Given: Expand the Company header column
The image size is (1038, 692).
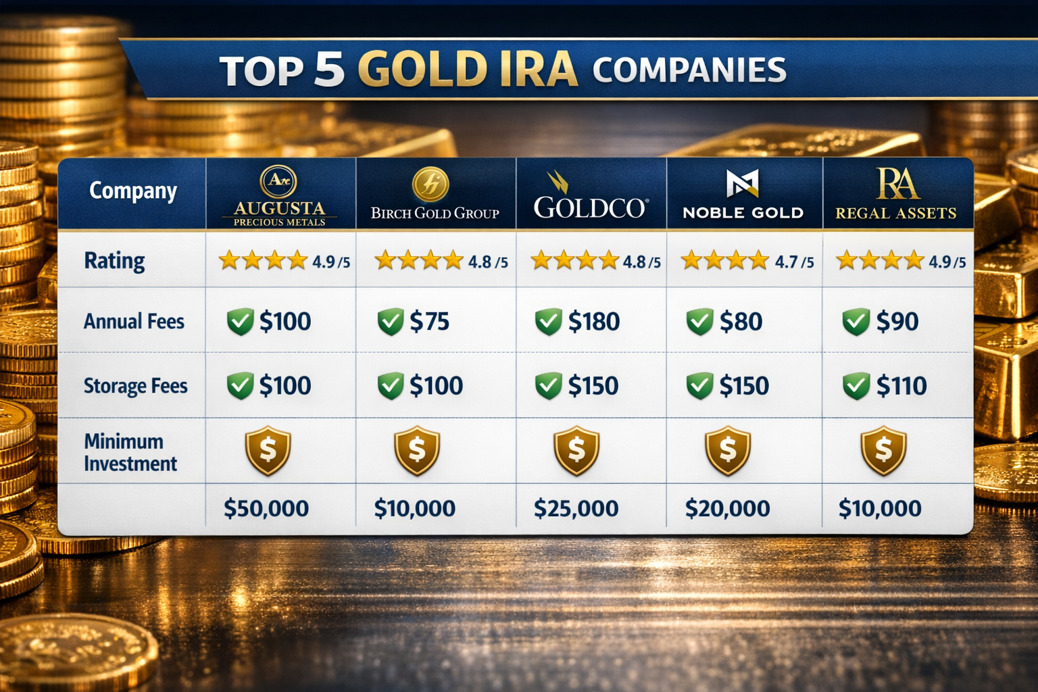Looking at the screenshot, I should click(132, 191).
